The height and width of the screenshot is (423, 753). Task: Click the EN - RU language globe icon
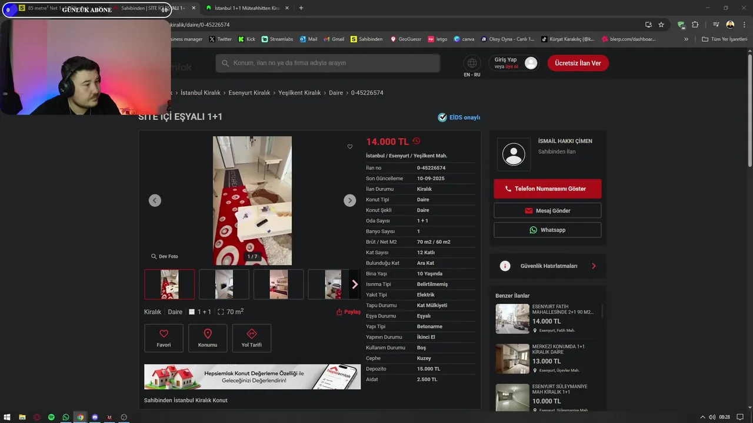click(472, 63)
